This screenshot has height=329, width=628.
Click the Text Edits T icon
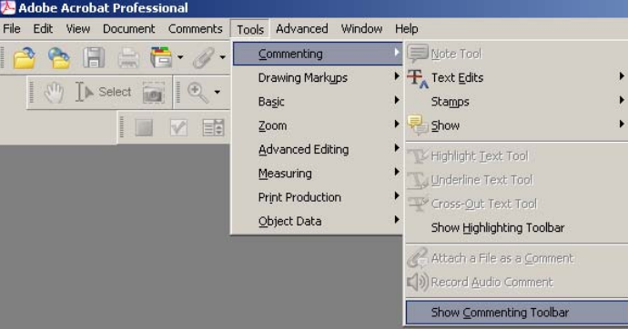[x=418, y=78]
